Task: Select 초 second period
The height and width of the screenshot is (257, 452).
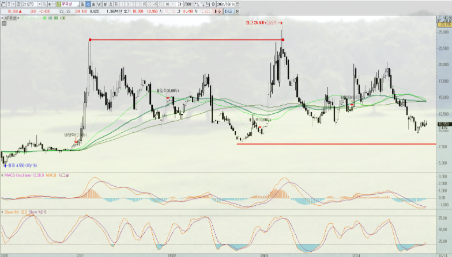Action: (111, 5)
